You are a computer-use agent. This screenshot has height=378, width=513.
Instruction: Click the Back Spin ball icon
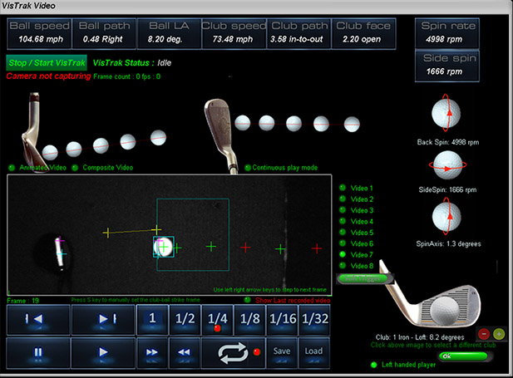446,113
